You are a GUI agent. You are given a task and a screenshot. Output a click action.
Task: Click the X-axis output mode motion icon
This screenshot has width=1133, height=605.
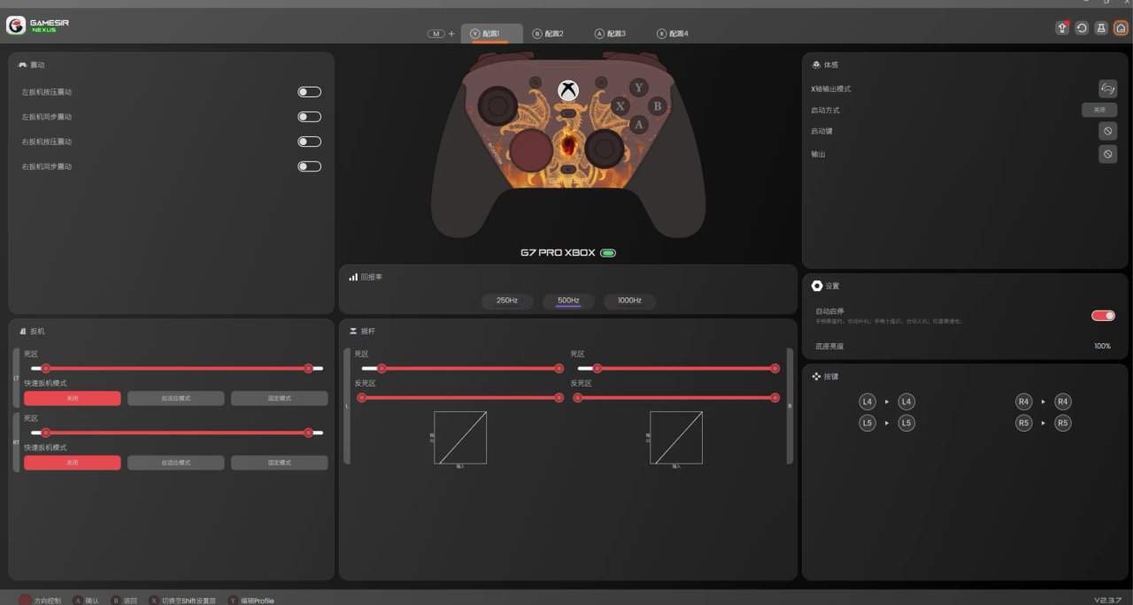1107,88
